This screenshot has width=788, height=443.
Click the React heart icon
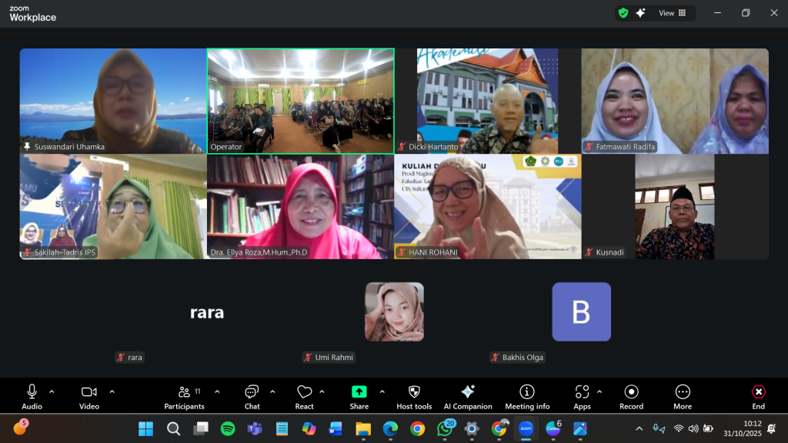304,395
